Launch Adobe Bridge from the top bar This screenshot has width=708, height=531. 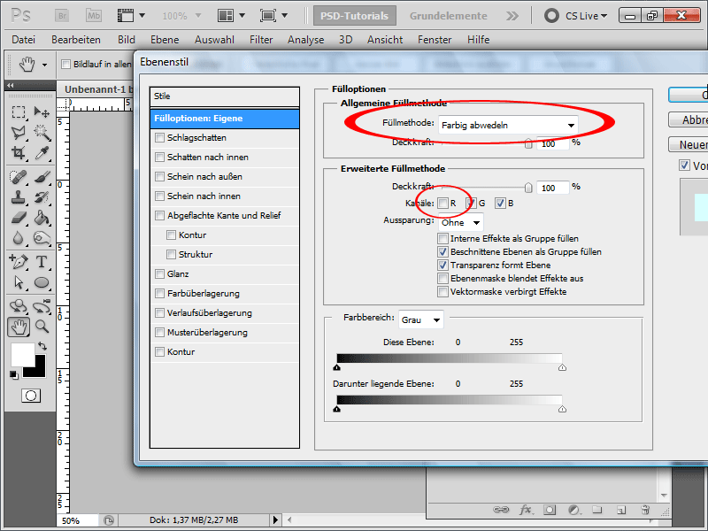click(x=62, y=16)
